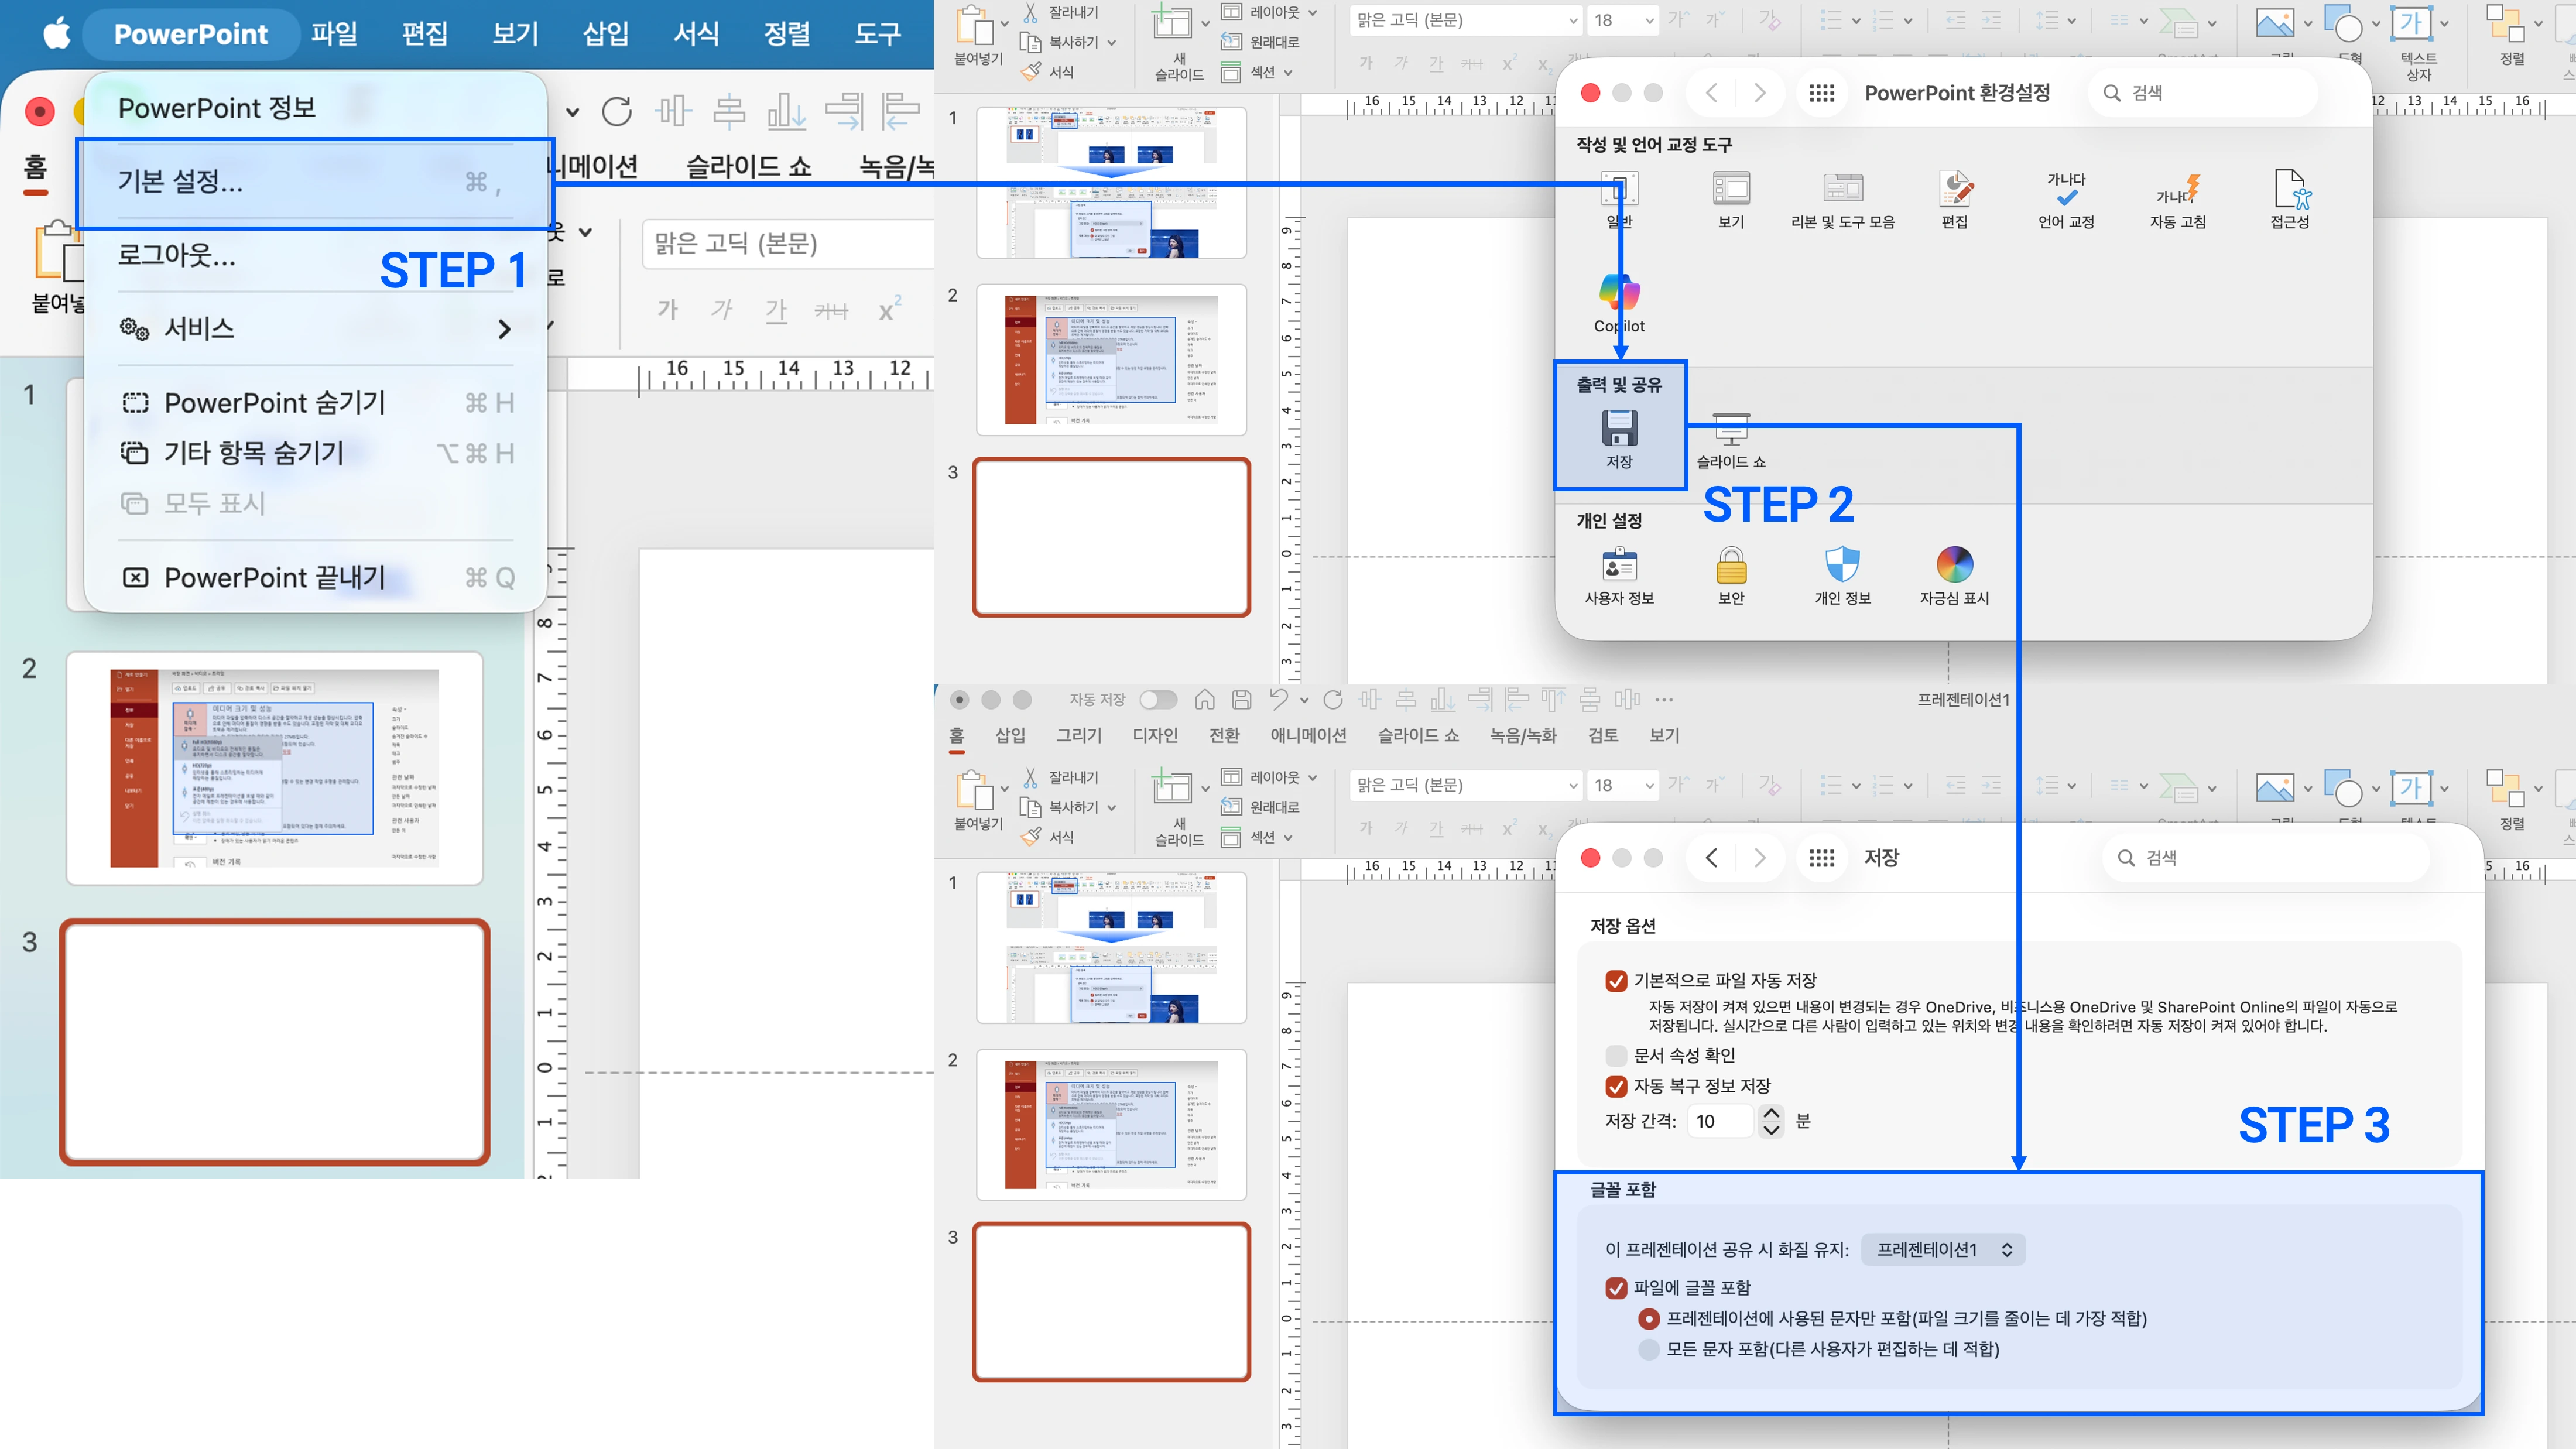Open the 저장 floppy-disk preferences icon
The image size is (2576, 1449).
pyautogui.click(x=1619, y=428)
